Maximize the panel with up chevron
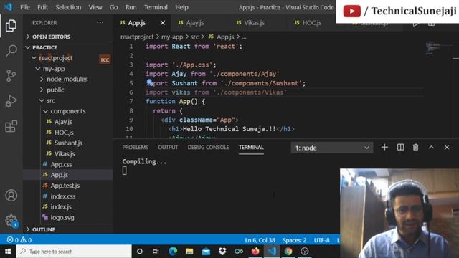This screenshot has height=258, width=459. tap(431, 147)
